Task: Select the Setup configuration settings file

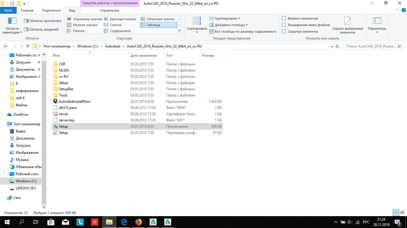Action: tap(137, 133)
